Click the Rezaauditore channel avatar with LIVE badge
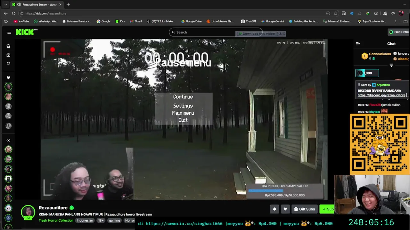This screenshot has width=410, height=230. [28, 212]
